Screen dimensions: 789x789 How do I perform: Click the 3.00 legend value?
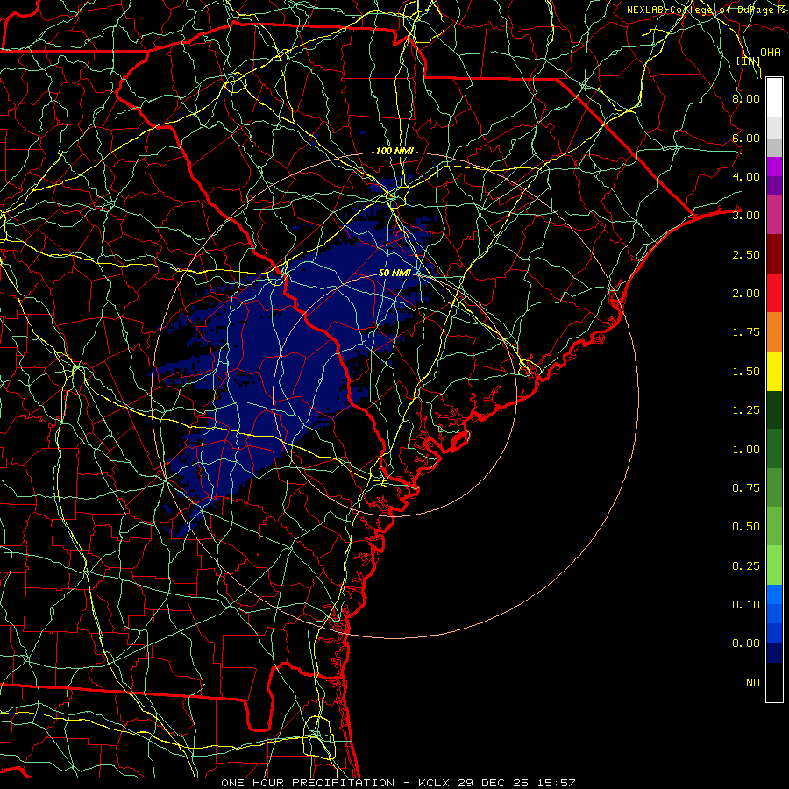coord(746,216)
